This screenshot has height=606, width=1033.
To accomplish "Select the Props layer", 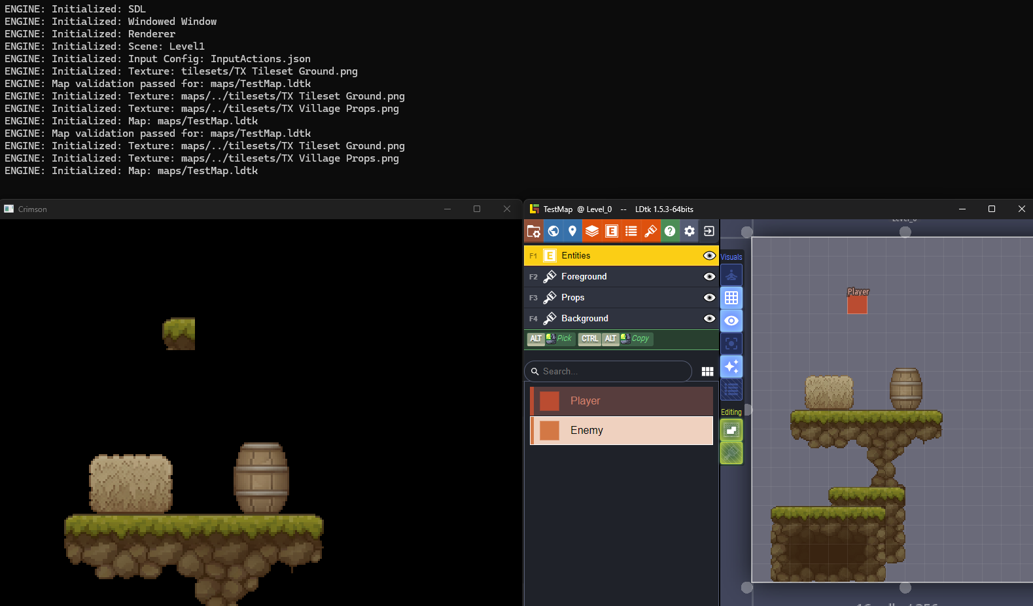I will [x=615, y=298].
